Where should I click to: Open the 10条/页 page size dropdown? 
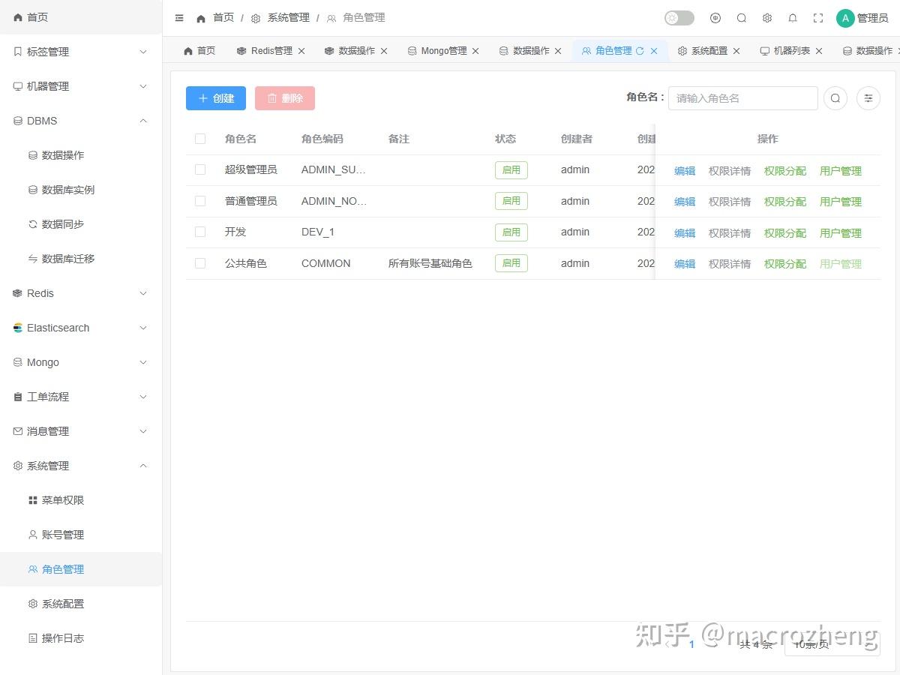(x=812, y=643)
